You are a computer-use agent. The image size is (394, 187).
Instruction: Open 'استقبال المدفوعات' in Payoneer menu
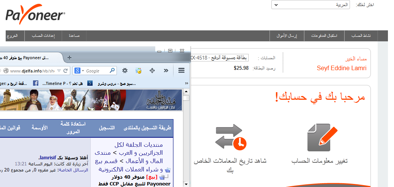tap(324, 36)
